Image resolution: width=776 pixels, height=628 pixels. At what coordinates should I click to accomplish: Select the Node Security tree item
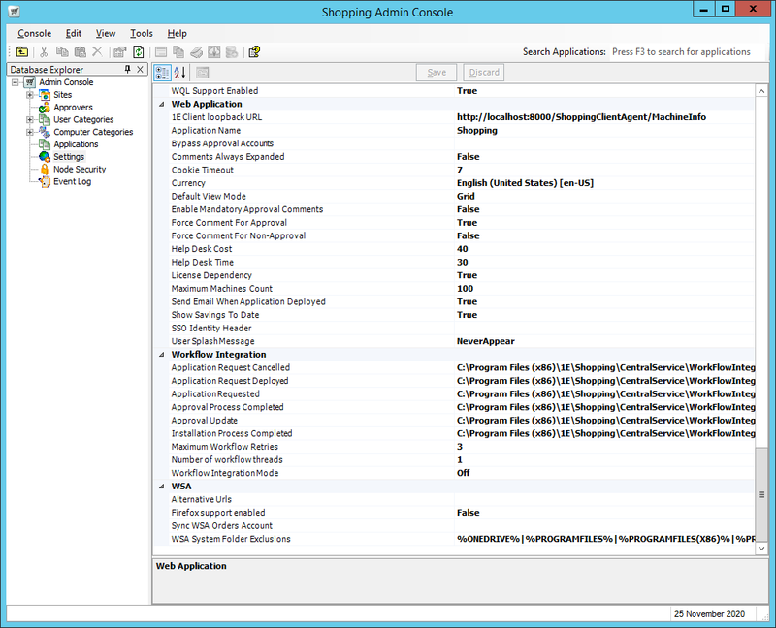tap(80, 170)
